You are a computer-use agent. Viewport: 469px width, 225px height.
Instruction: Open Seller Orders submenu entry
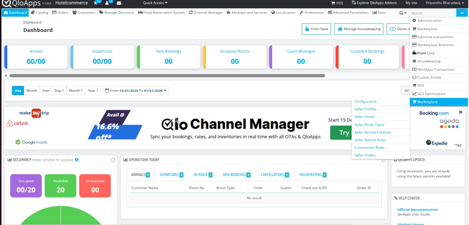(x=365, y=155)
